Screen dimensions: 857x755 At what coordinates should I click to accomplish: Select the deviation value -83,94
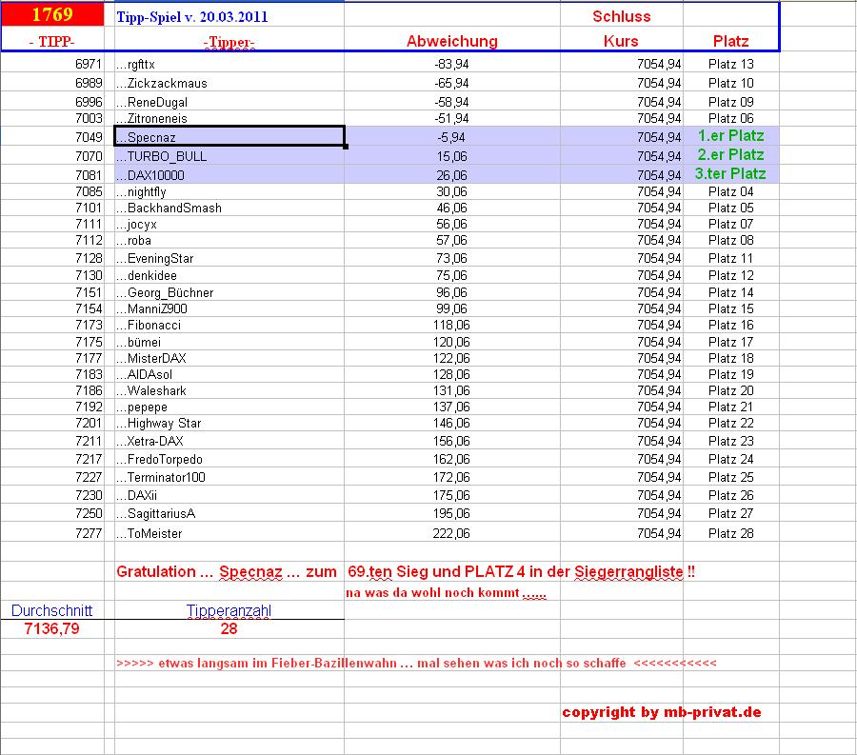[452, 64]
